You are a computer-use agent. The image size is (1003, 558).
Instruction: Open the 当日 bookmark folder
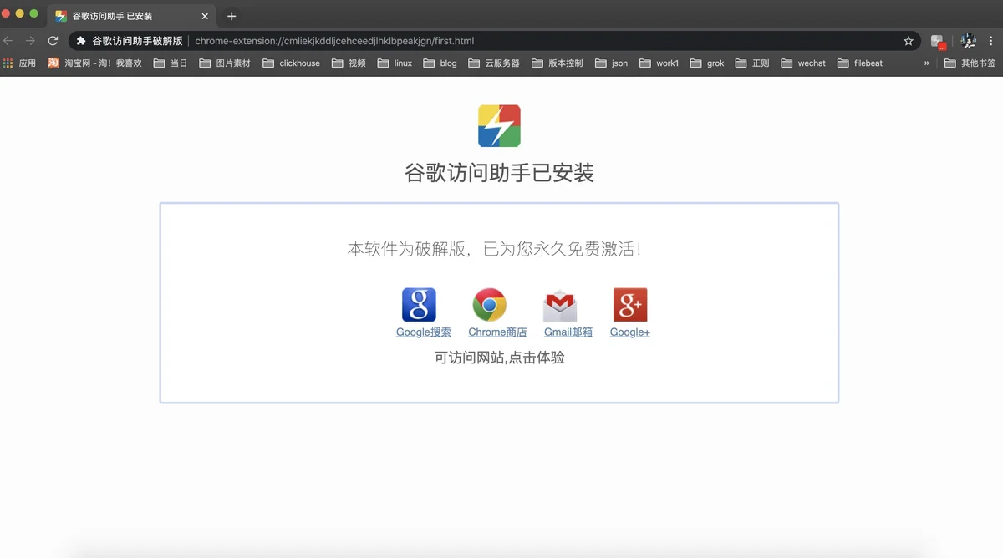click(171, 63)
